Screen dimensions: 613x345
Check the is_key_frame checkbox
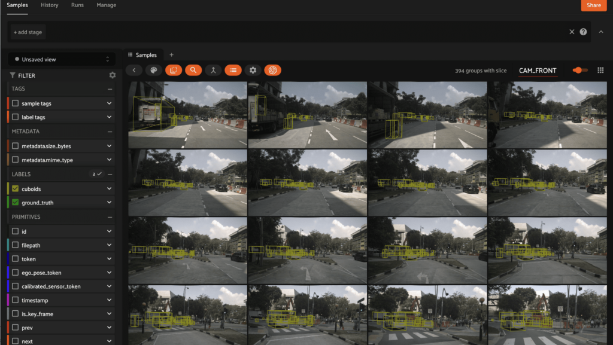click(x=15, y=314)
